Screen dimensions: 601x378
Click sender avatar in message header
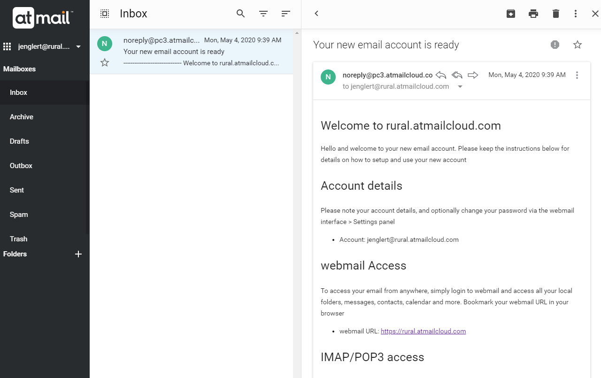(x=328, y=77)
